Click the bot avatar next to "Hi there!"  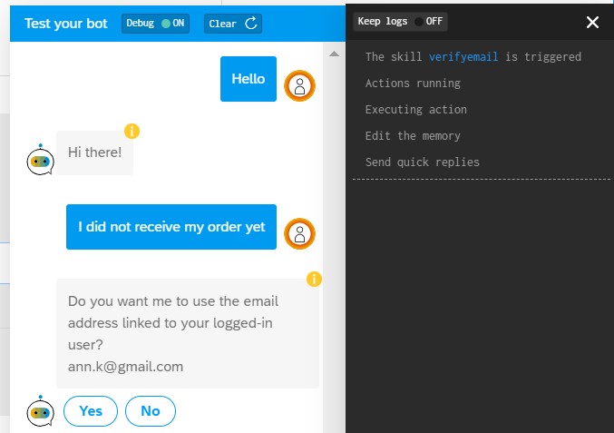40,160
